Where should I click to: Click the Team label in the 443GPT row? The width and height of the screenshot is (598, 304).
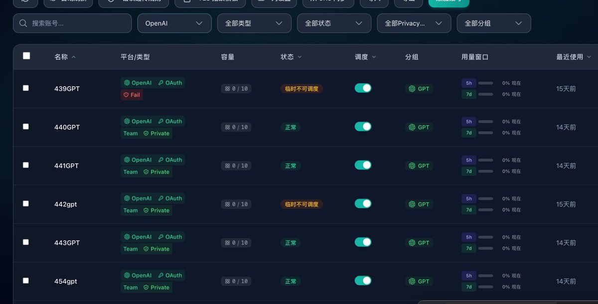[x=131, y=249]
